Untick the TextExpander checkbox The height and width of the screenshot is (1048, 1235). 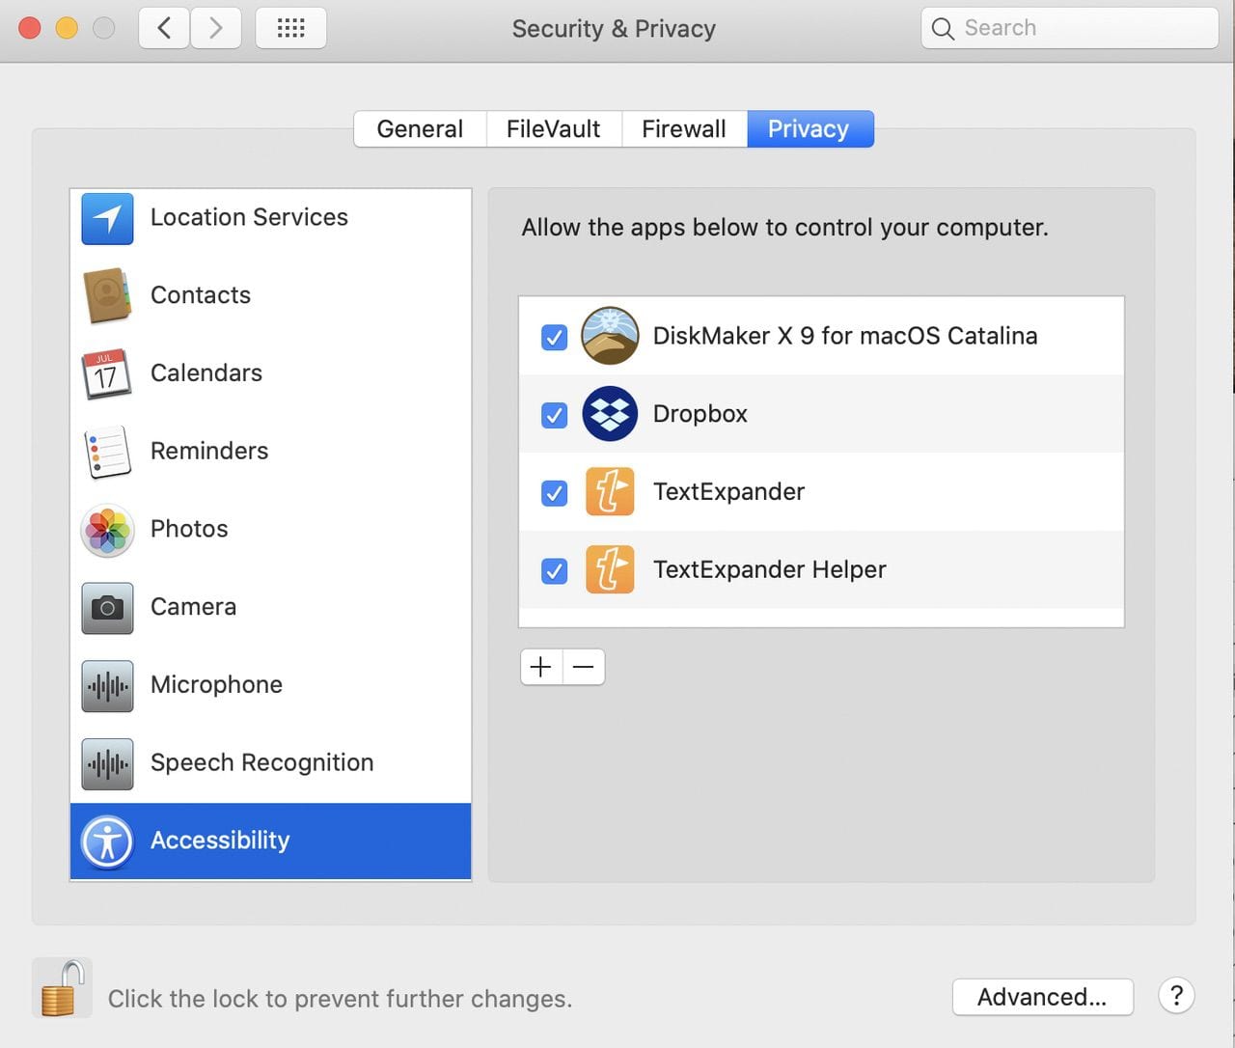(x=554, y=493)
